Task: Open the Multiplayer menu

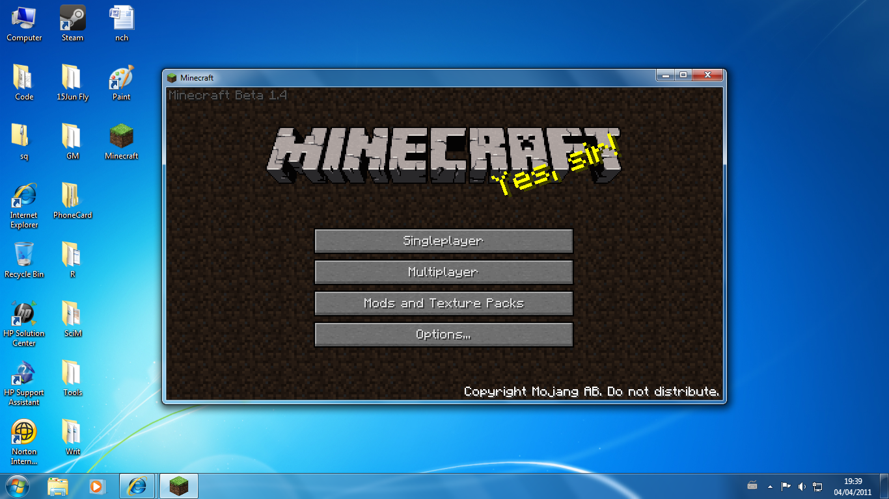Action: pyautogui.click(x=443, y=272)
